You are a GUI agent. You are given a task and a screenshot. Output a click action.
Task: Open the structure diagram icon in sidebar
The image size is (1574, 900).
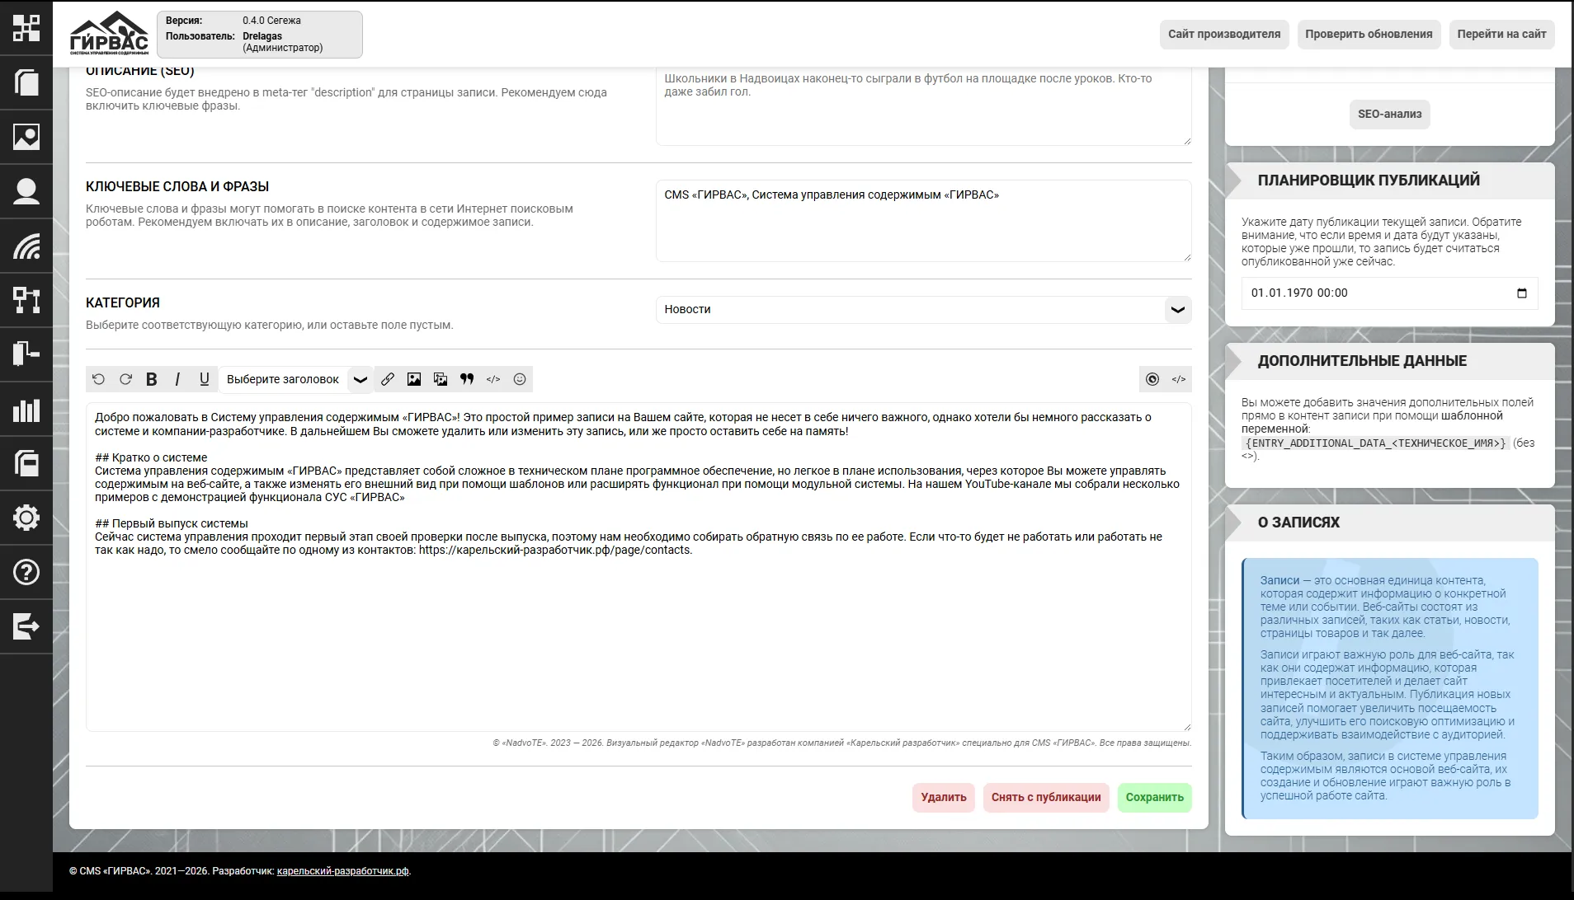click(x=26, y=300)
